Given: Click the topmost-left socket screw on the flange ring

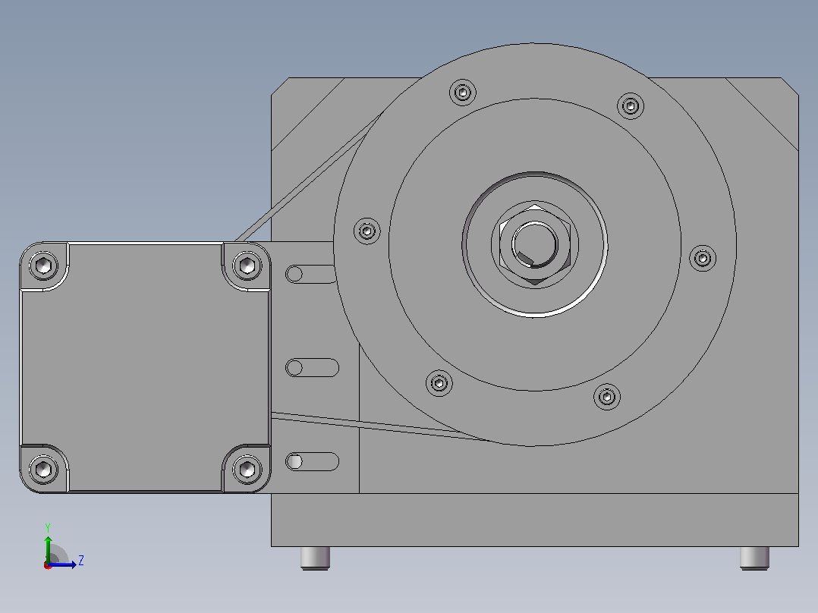Looking at the screenshot, I should (x=462, y=93).
